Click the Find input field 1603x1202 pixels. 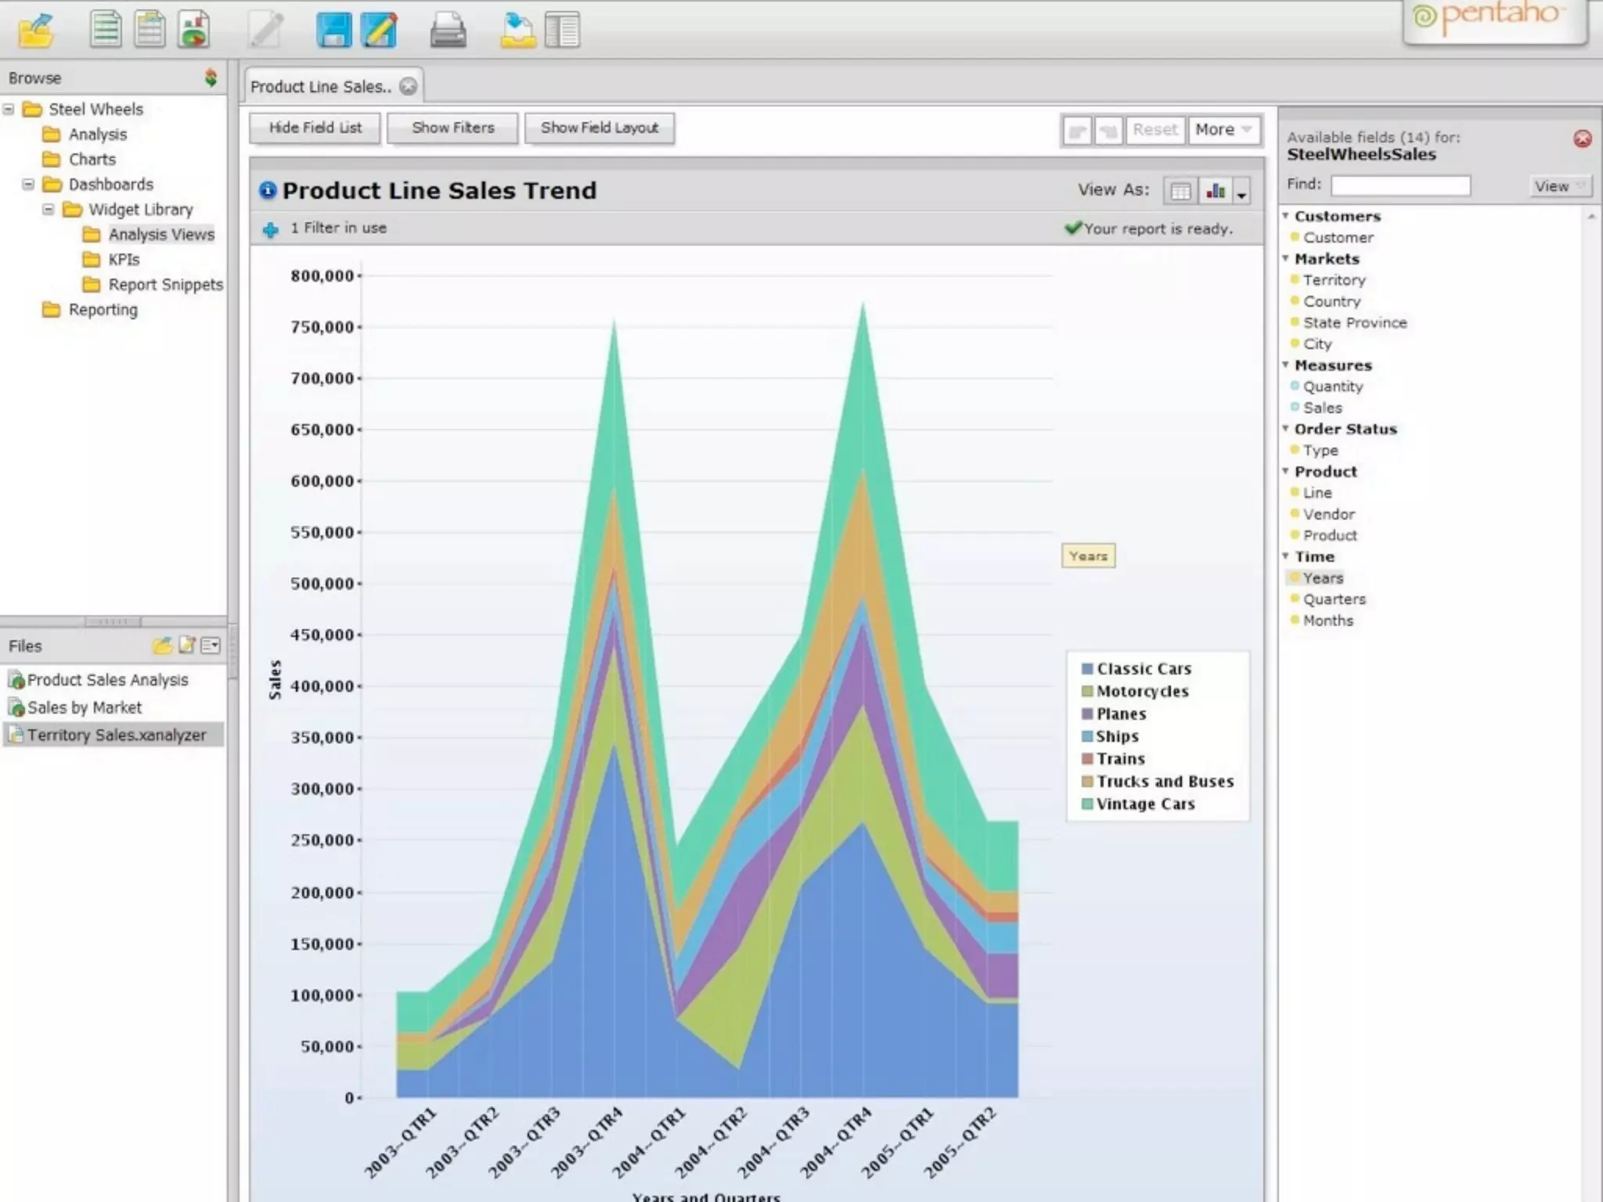1400,185
